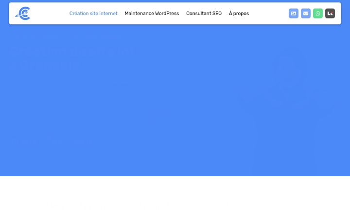Open the image gallery icon button

tap(294, 14)
